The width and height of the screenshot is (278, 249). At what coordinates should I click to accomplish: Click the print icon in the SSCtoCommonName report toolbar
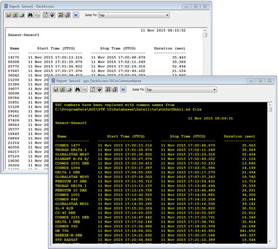coord(69,90)
